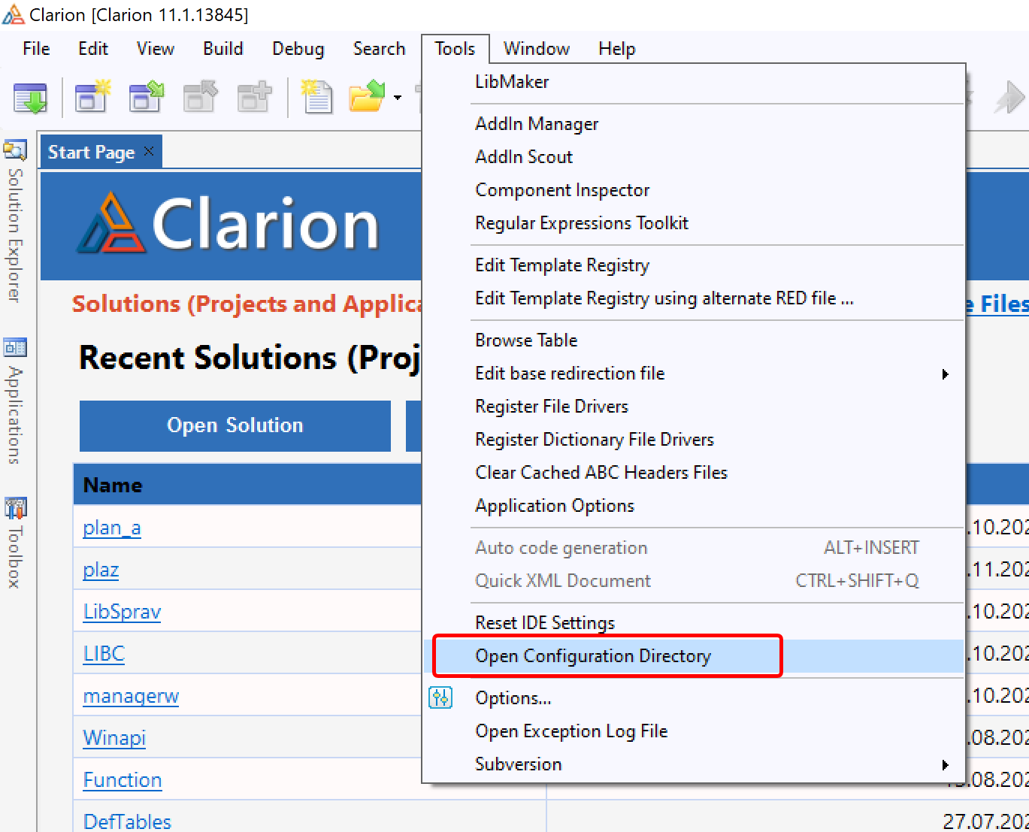Close the Start Page tab
1029x832 pixels.
(x=149, y=151)
